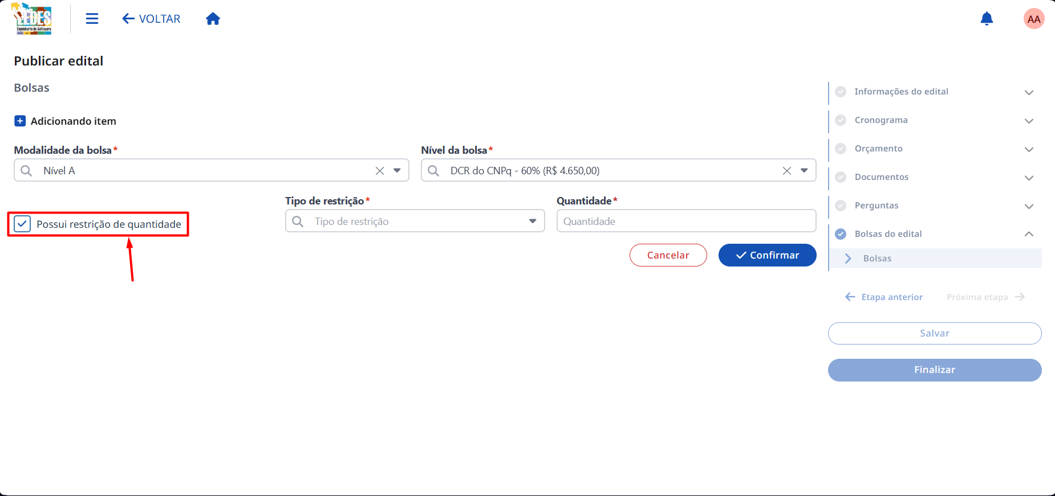Click the plus icon beside Adicionando item

20,121
